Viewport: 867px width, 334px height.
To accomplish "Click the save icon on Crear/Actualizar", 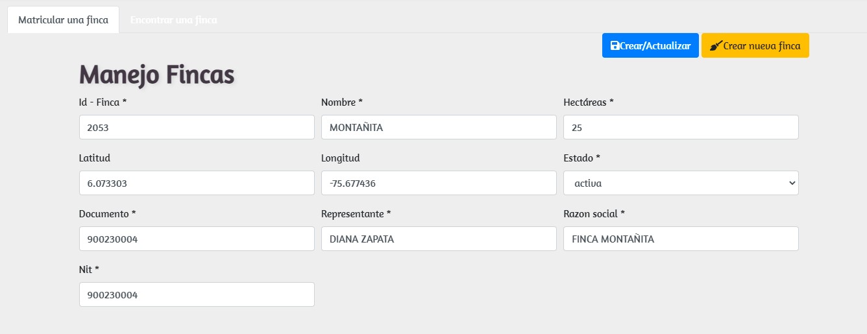I will [615, 46].
